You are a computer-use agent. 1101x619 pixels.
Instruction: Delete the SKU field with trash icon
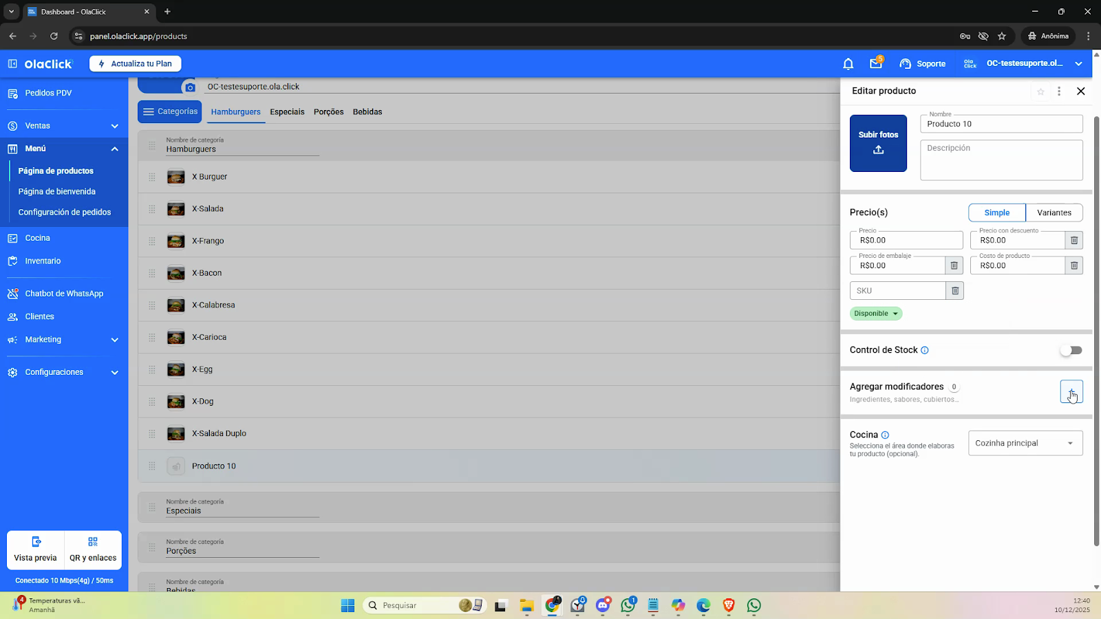[x=954, y=291]
